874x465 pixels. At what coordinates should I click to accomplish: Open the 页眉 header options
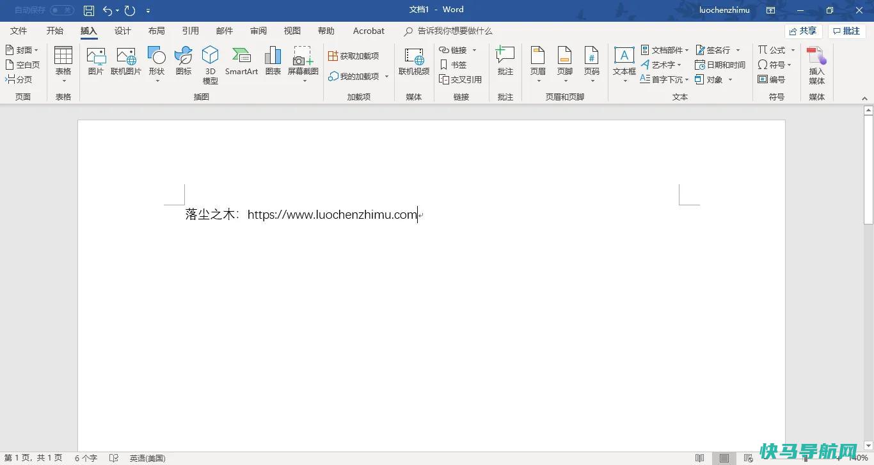click(x=538, y=65)
